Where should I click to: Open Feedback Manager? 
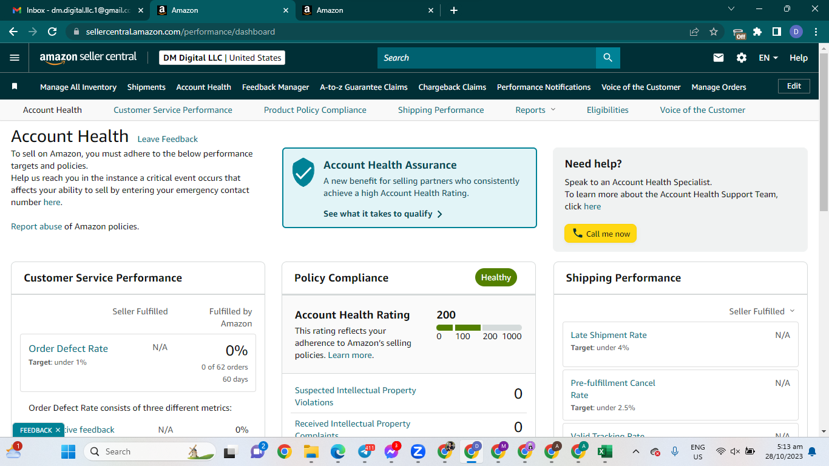pos(276,87)
